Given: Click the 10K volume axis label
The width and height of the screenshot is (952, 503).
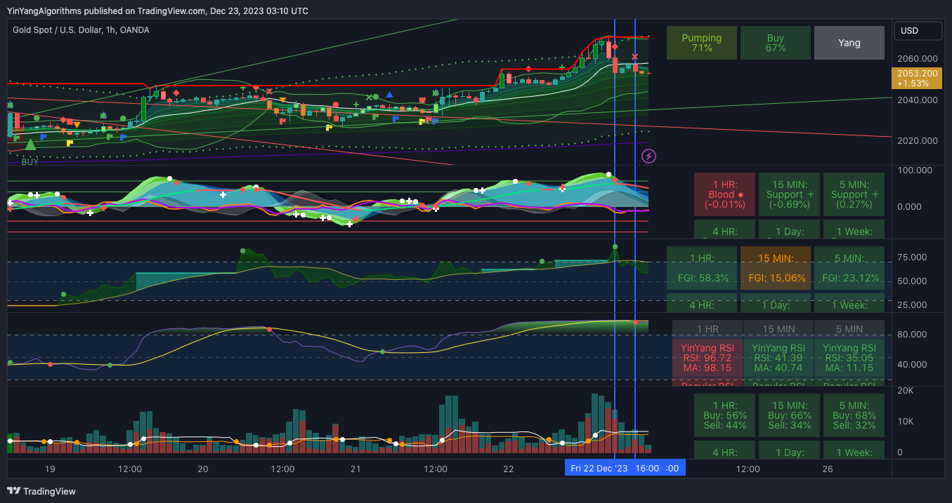Looking at the screenshot, I should [x=905, y=421].
